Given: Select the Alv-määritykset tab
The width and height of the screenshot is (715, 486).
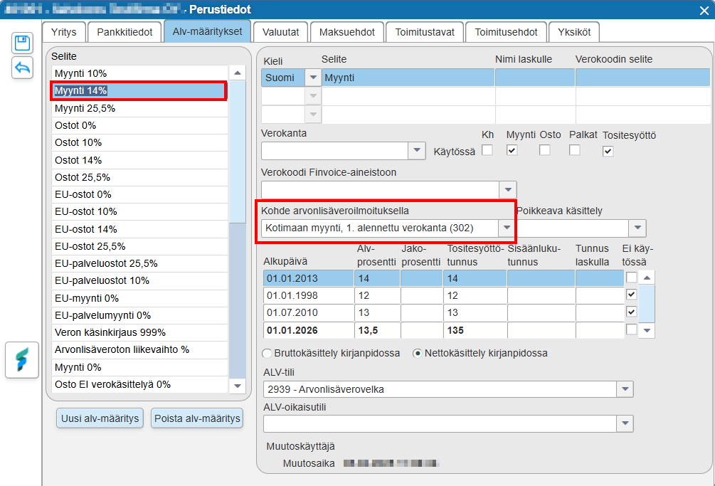Looking at the screenshot, I should (208, 31).
